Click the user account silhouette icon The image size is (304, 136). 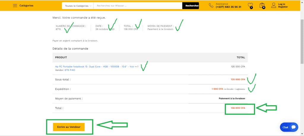point(273,5)
